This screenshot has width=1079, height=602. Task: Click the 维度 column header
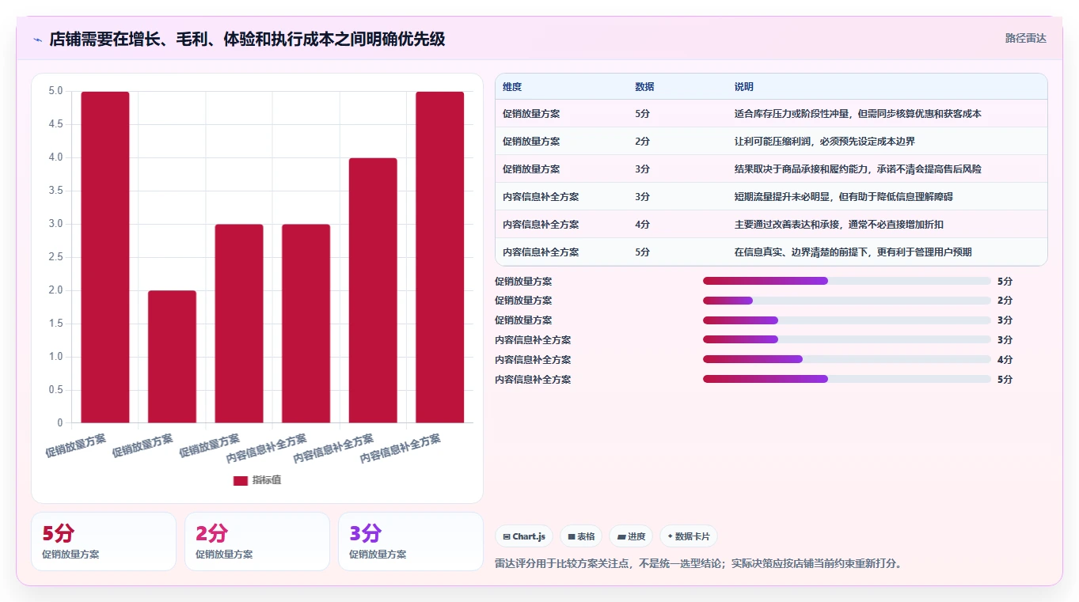(x=512, y=87)
